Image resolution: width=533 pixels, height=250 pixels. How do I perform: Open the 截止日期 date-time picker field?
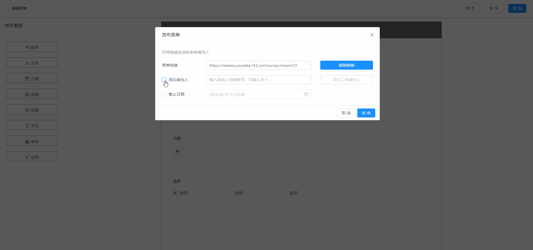[x=259, y=94]
